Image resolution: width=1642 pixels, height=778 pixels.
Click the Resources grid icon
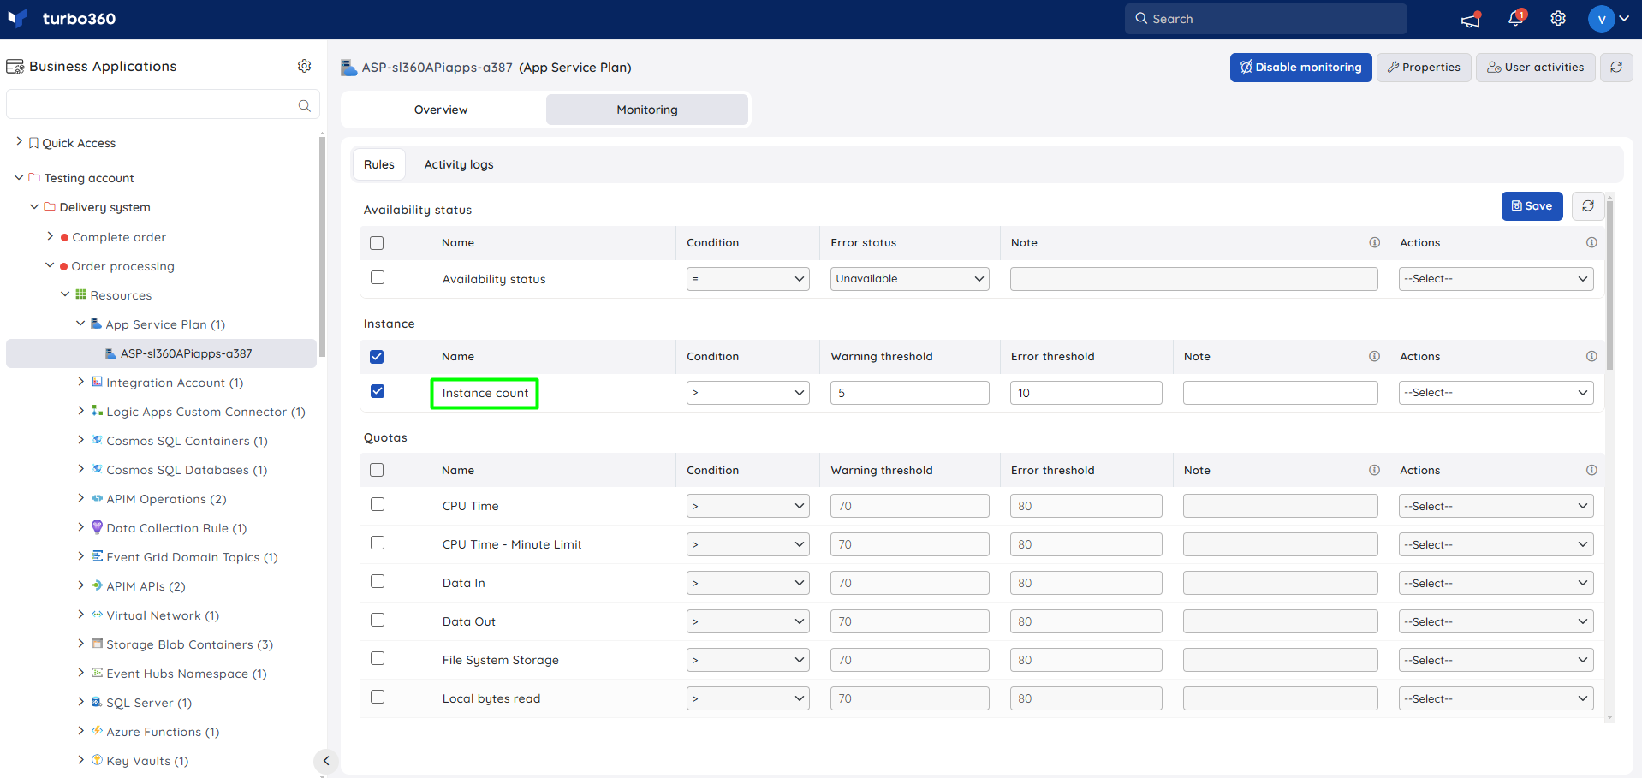(x=80, y=294)
